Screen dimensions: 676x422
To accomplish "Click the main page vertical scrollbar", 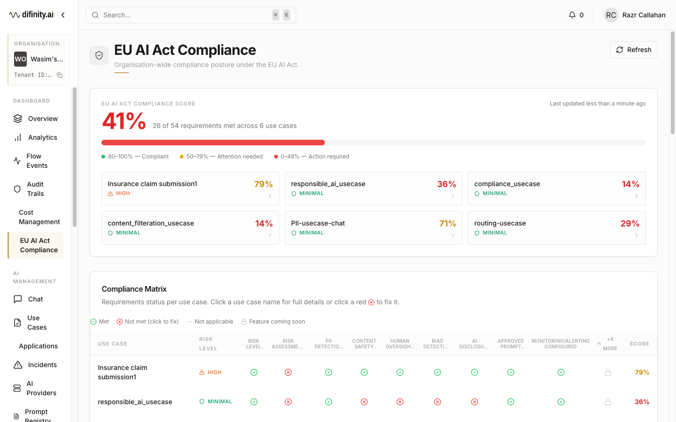I will (673, 83).
